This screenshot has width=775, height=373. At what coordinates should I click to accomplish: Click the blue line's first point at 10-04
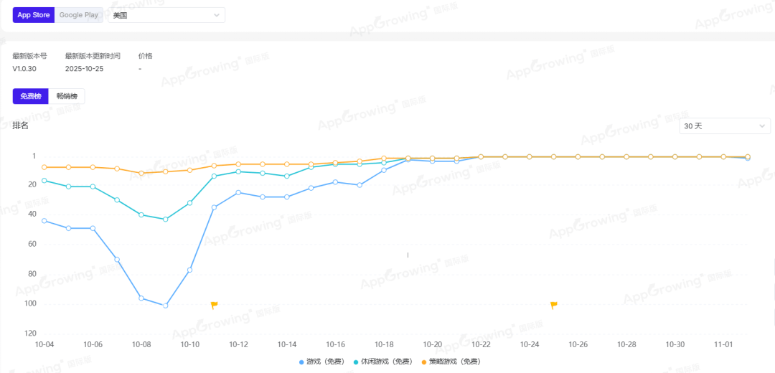(44, 221)
